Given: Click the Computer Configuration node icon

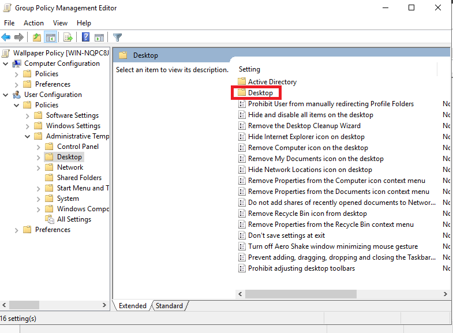Looking at the screenshot, I should coord(17,63).
